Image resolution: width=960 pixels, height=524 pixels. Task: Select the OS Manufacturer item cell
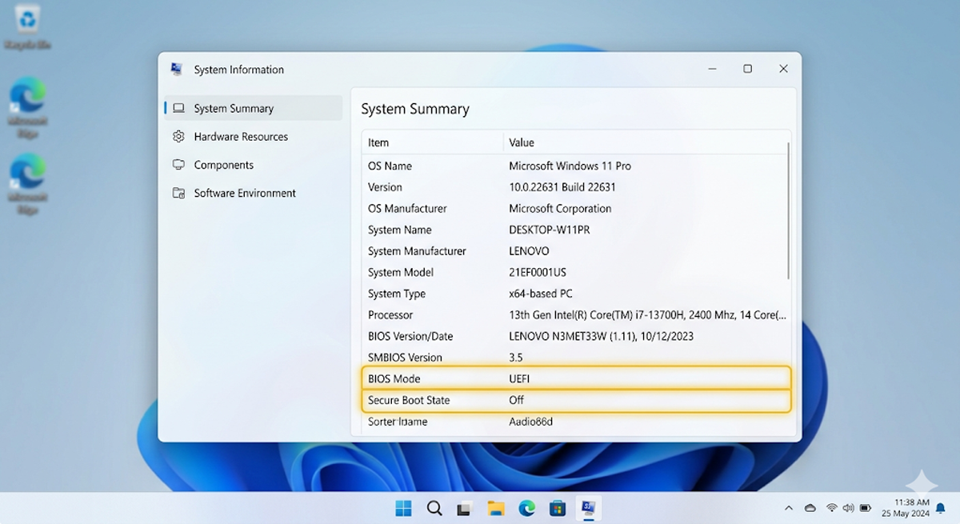click(x=407, y=209)
